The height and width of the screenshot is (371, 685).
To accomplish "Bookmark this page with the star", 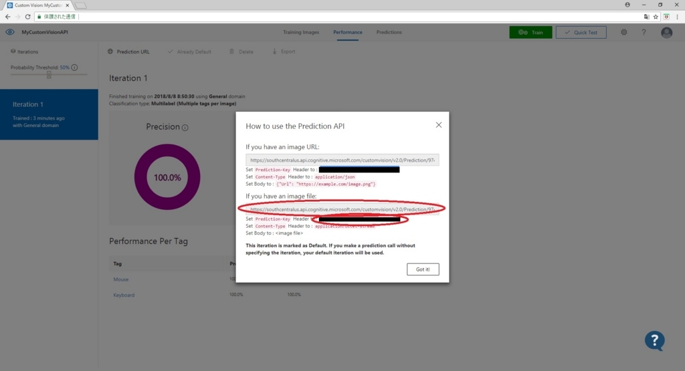I will click(656, 17).
